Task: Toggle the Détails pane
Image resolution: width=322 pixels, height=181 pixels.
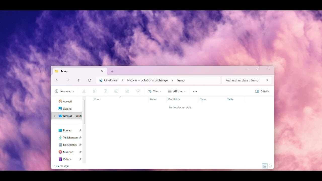Action: coord(262,91)
